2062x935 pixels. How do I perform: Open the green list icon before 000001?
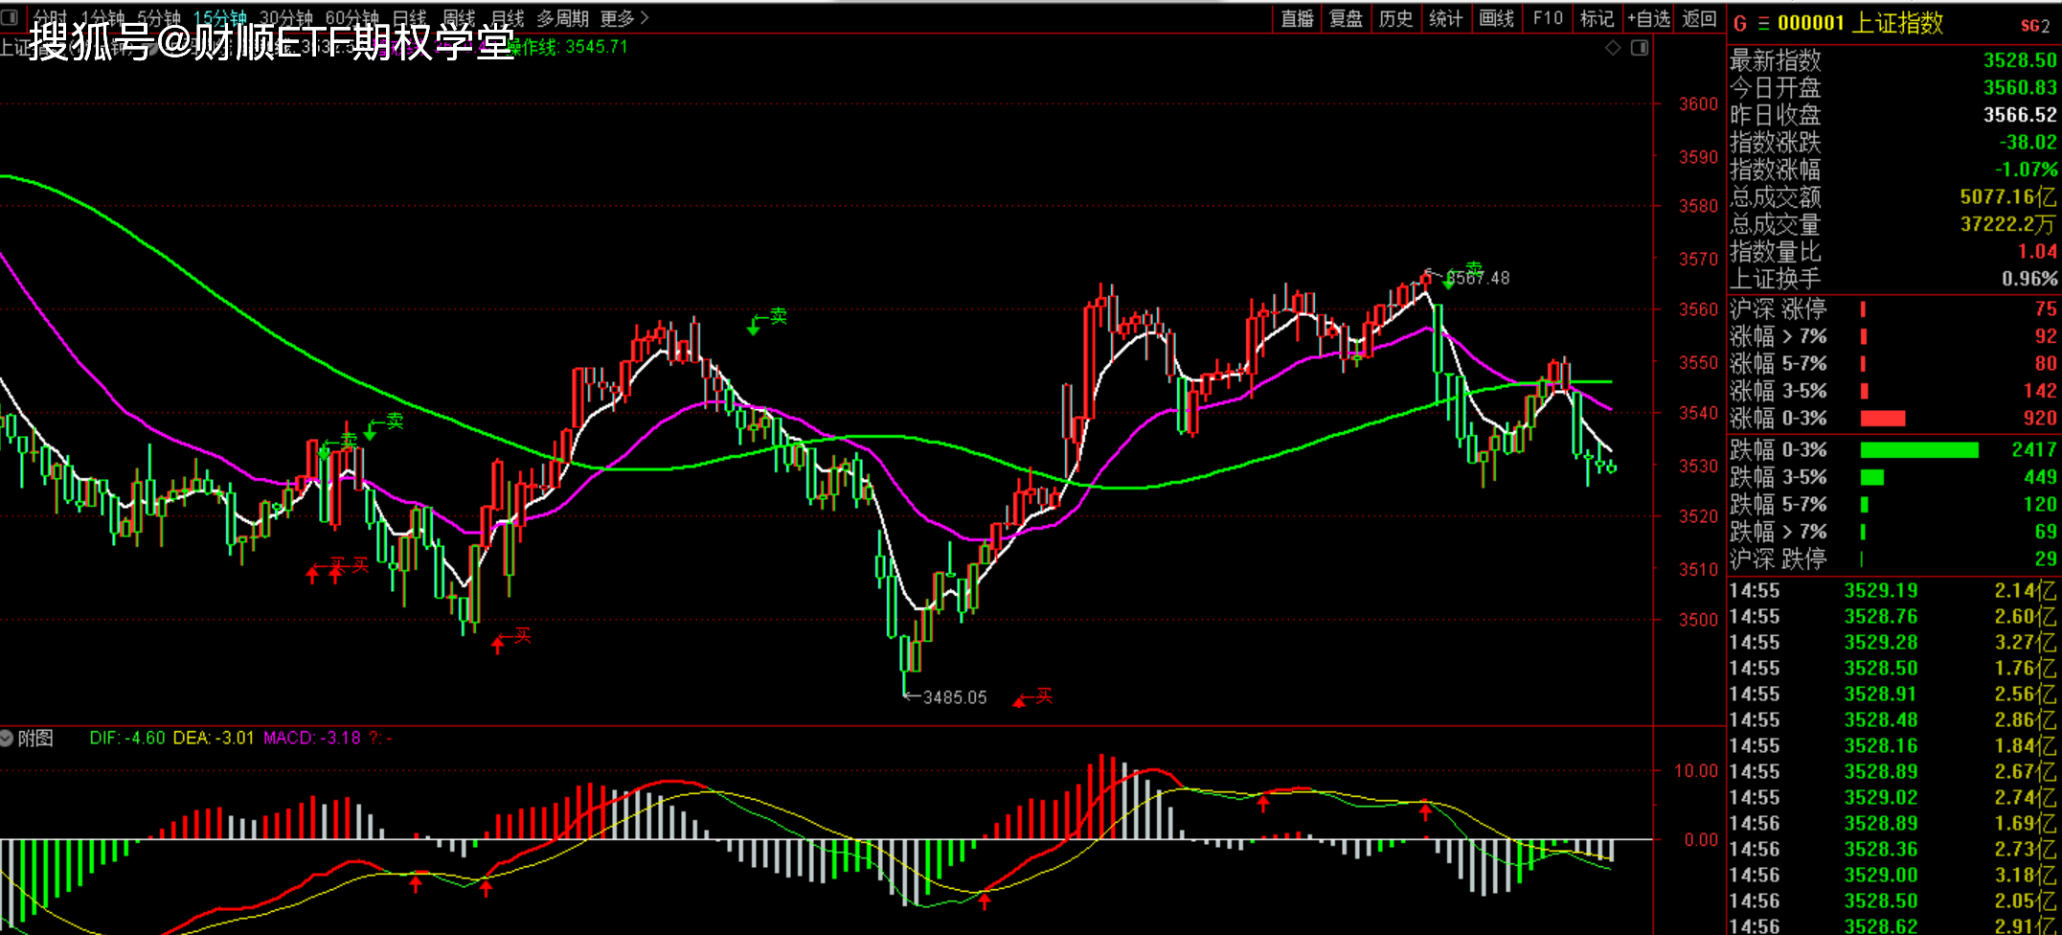(x=1763, y=24)
